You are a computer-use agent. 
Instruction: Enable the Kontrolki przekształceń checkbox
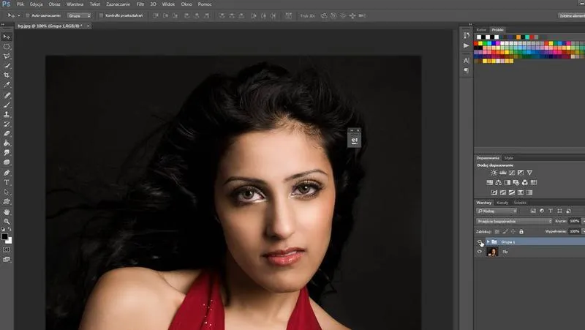pos(101,15)
